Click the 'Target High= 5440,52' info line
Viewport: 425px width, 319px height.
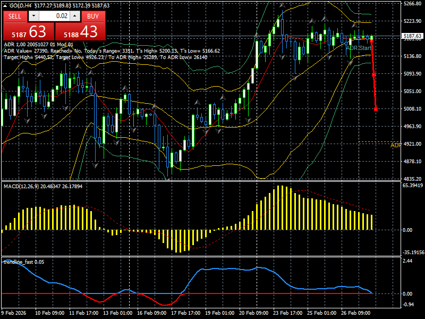tap(105, 57)
